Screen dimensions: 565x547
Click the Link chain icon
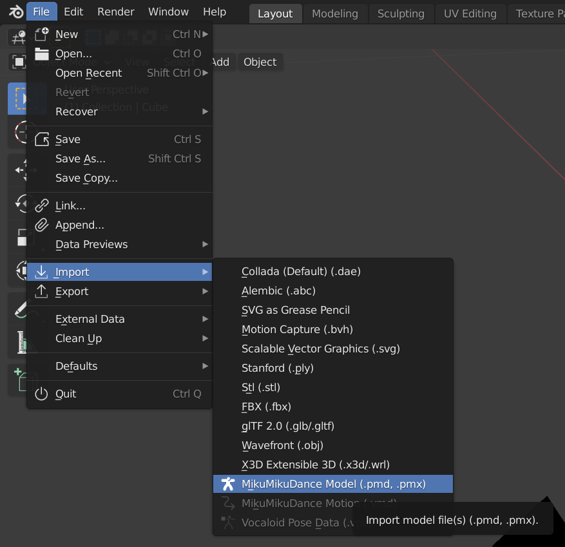[x=41, y=206]
